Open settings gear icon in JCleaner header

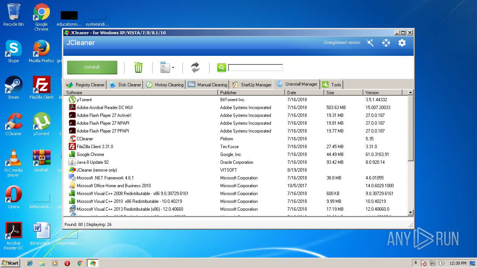pyautogui.click(x=402, y=43)
